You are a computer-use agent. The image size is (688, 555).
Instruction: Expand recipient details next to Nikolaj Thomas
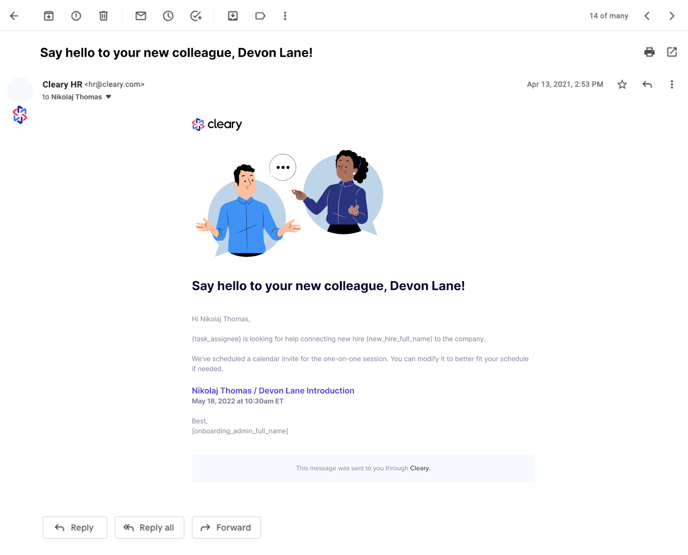point(108,97)
